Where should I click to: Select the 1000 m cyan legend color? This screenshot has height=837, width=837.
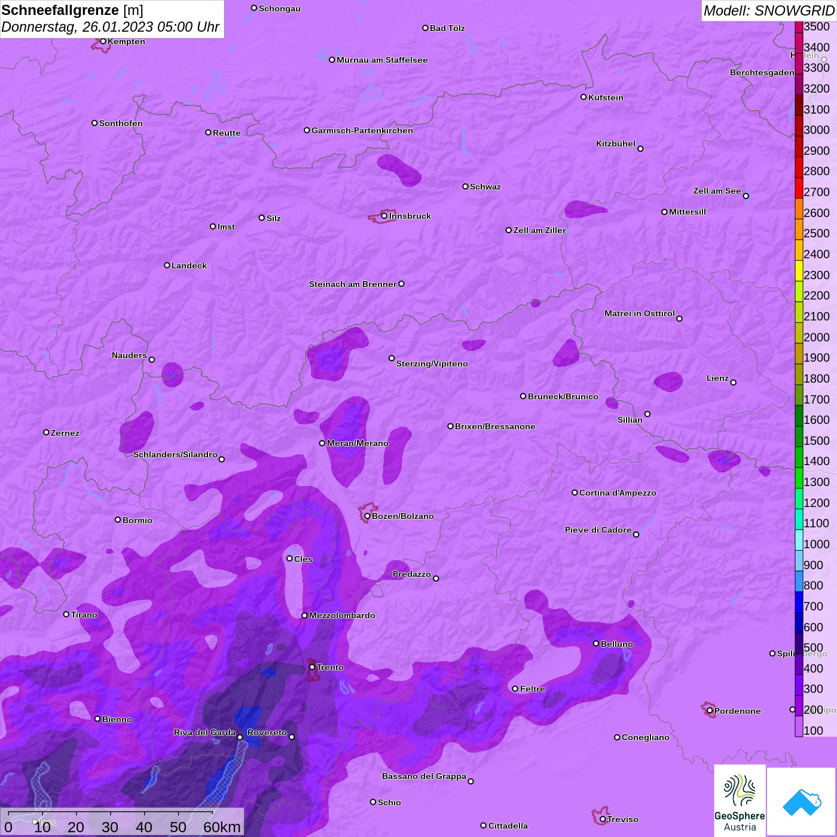(x=799, y=540)
